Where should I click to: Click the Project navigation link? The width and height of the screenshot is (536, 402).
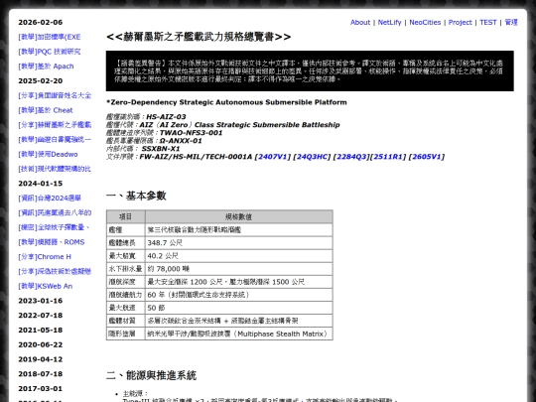point(461,22)
